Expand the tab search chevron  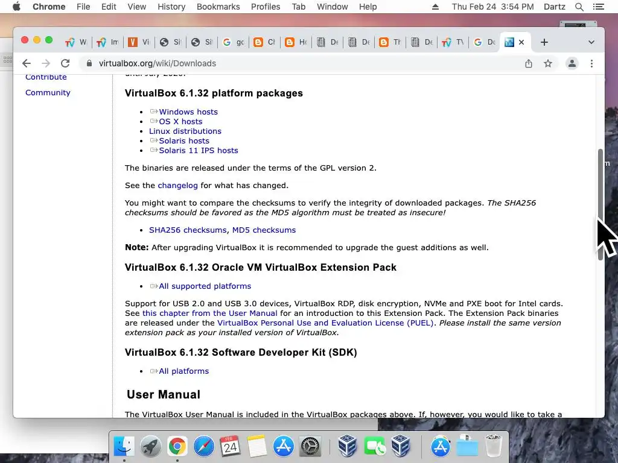point(591,42)
